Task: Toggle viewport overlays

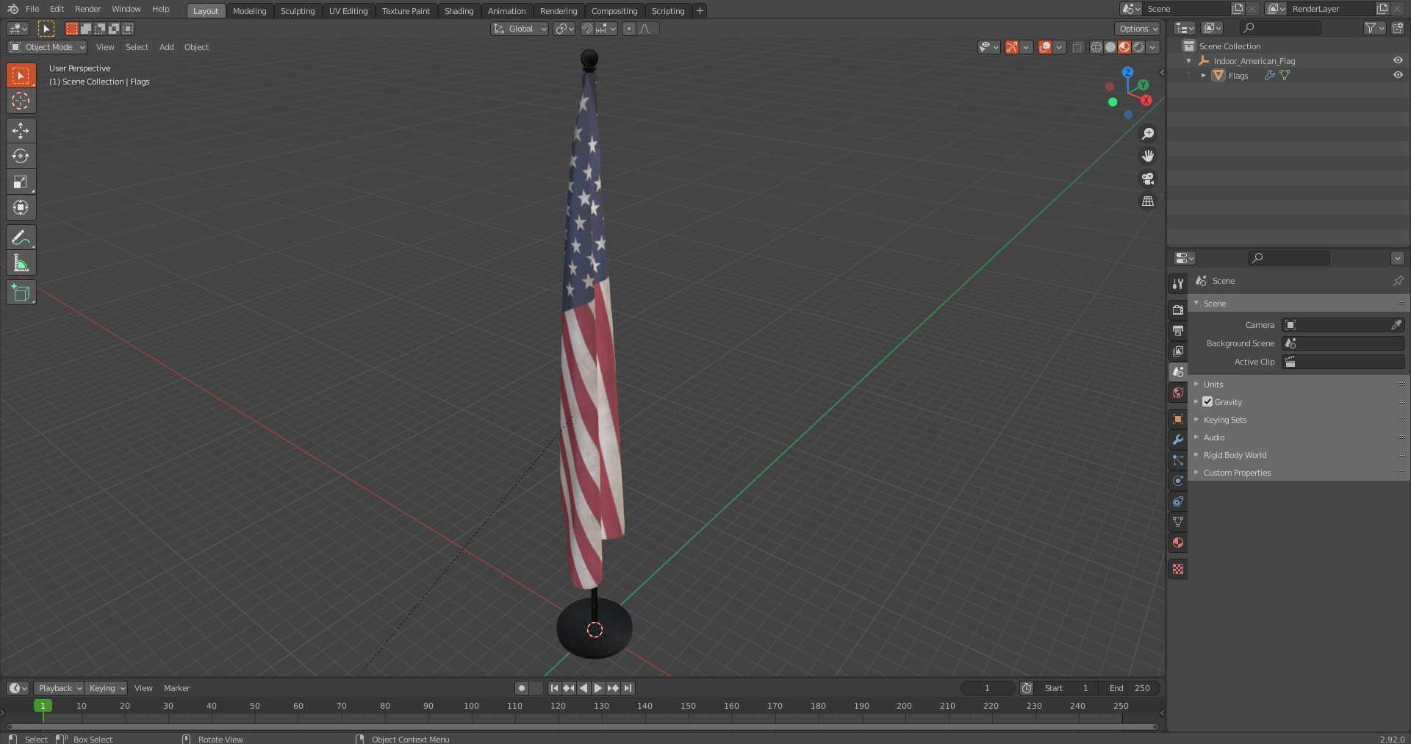Action: pos(1045,47)
